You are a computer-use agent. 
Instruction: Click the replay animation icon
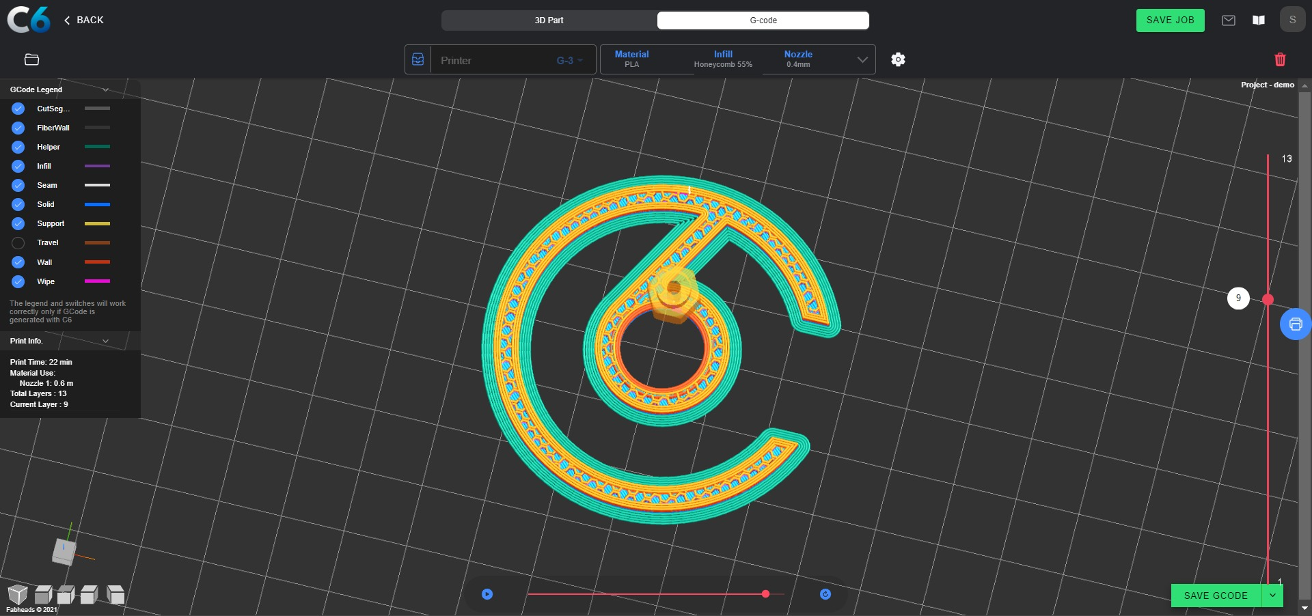click(825, 594)
